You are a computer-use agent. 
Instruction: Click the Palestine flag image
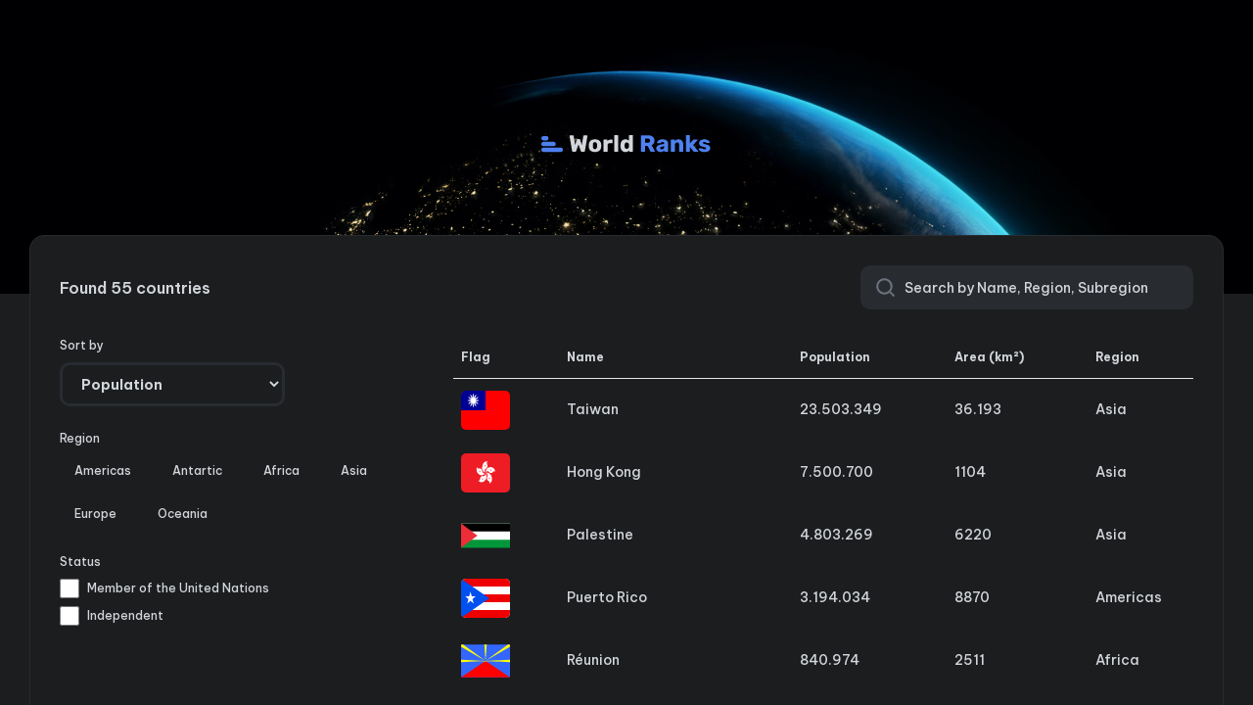(x=485, y=535)
